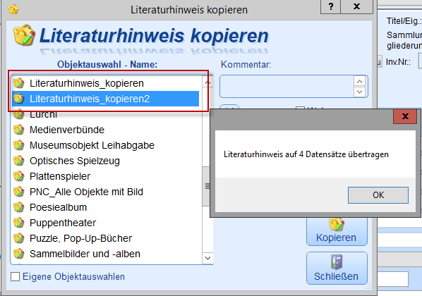
Task: Click the title bar basket application icon
Action: tap(13, 9)
